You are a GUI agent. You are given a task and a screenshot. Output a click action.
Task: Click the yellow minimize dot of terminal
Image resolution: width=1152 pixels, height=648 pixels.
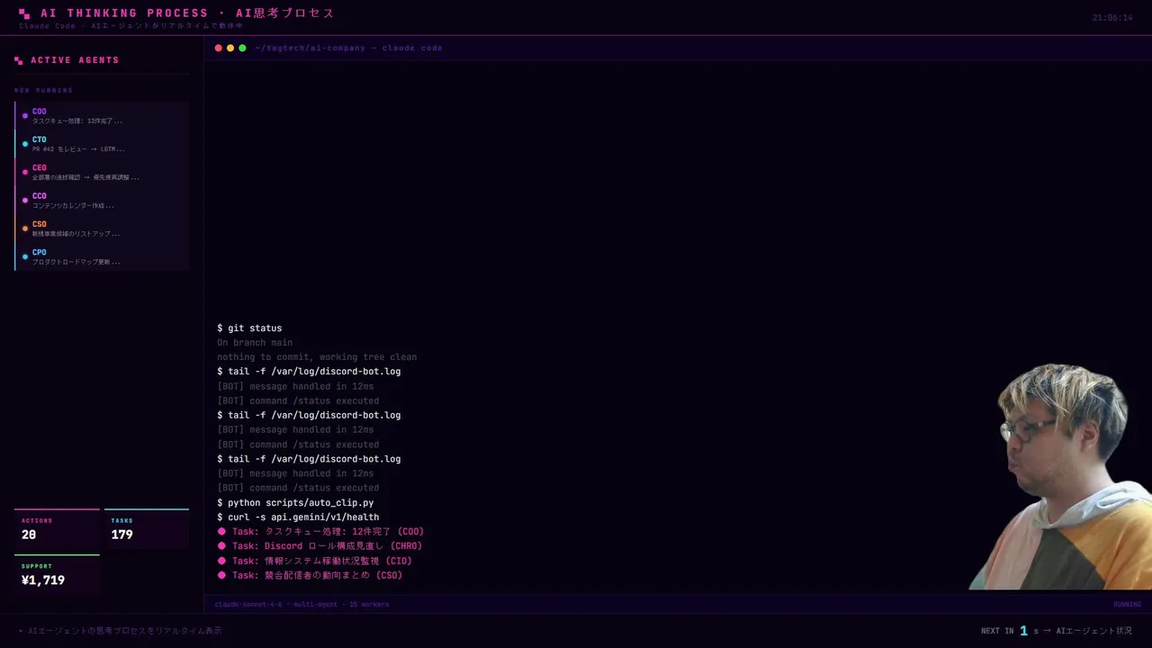tap(230, 48)
